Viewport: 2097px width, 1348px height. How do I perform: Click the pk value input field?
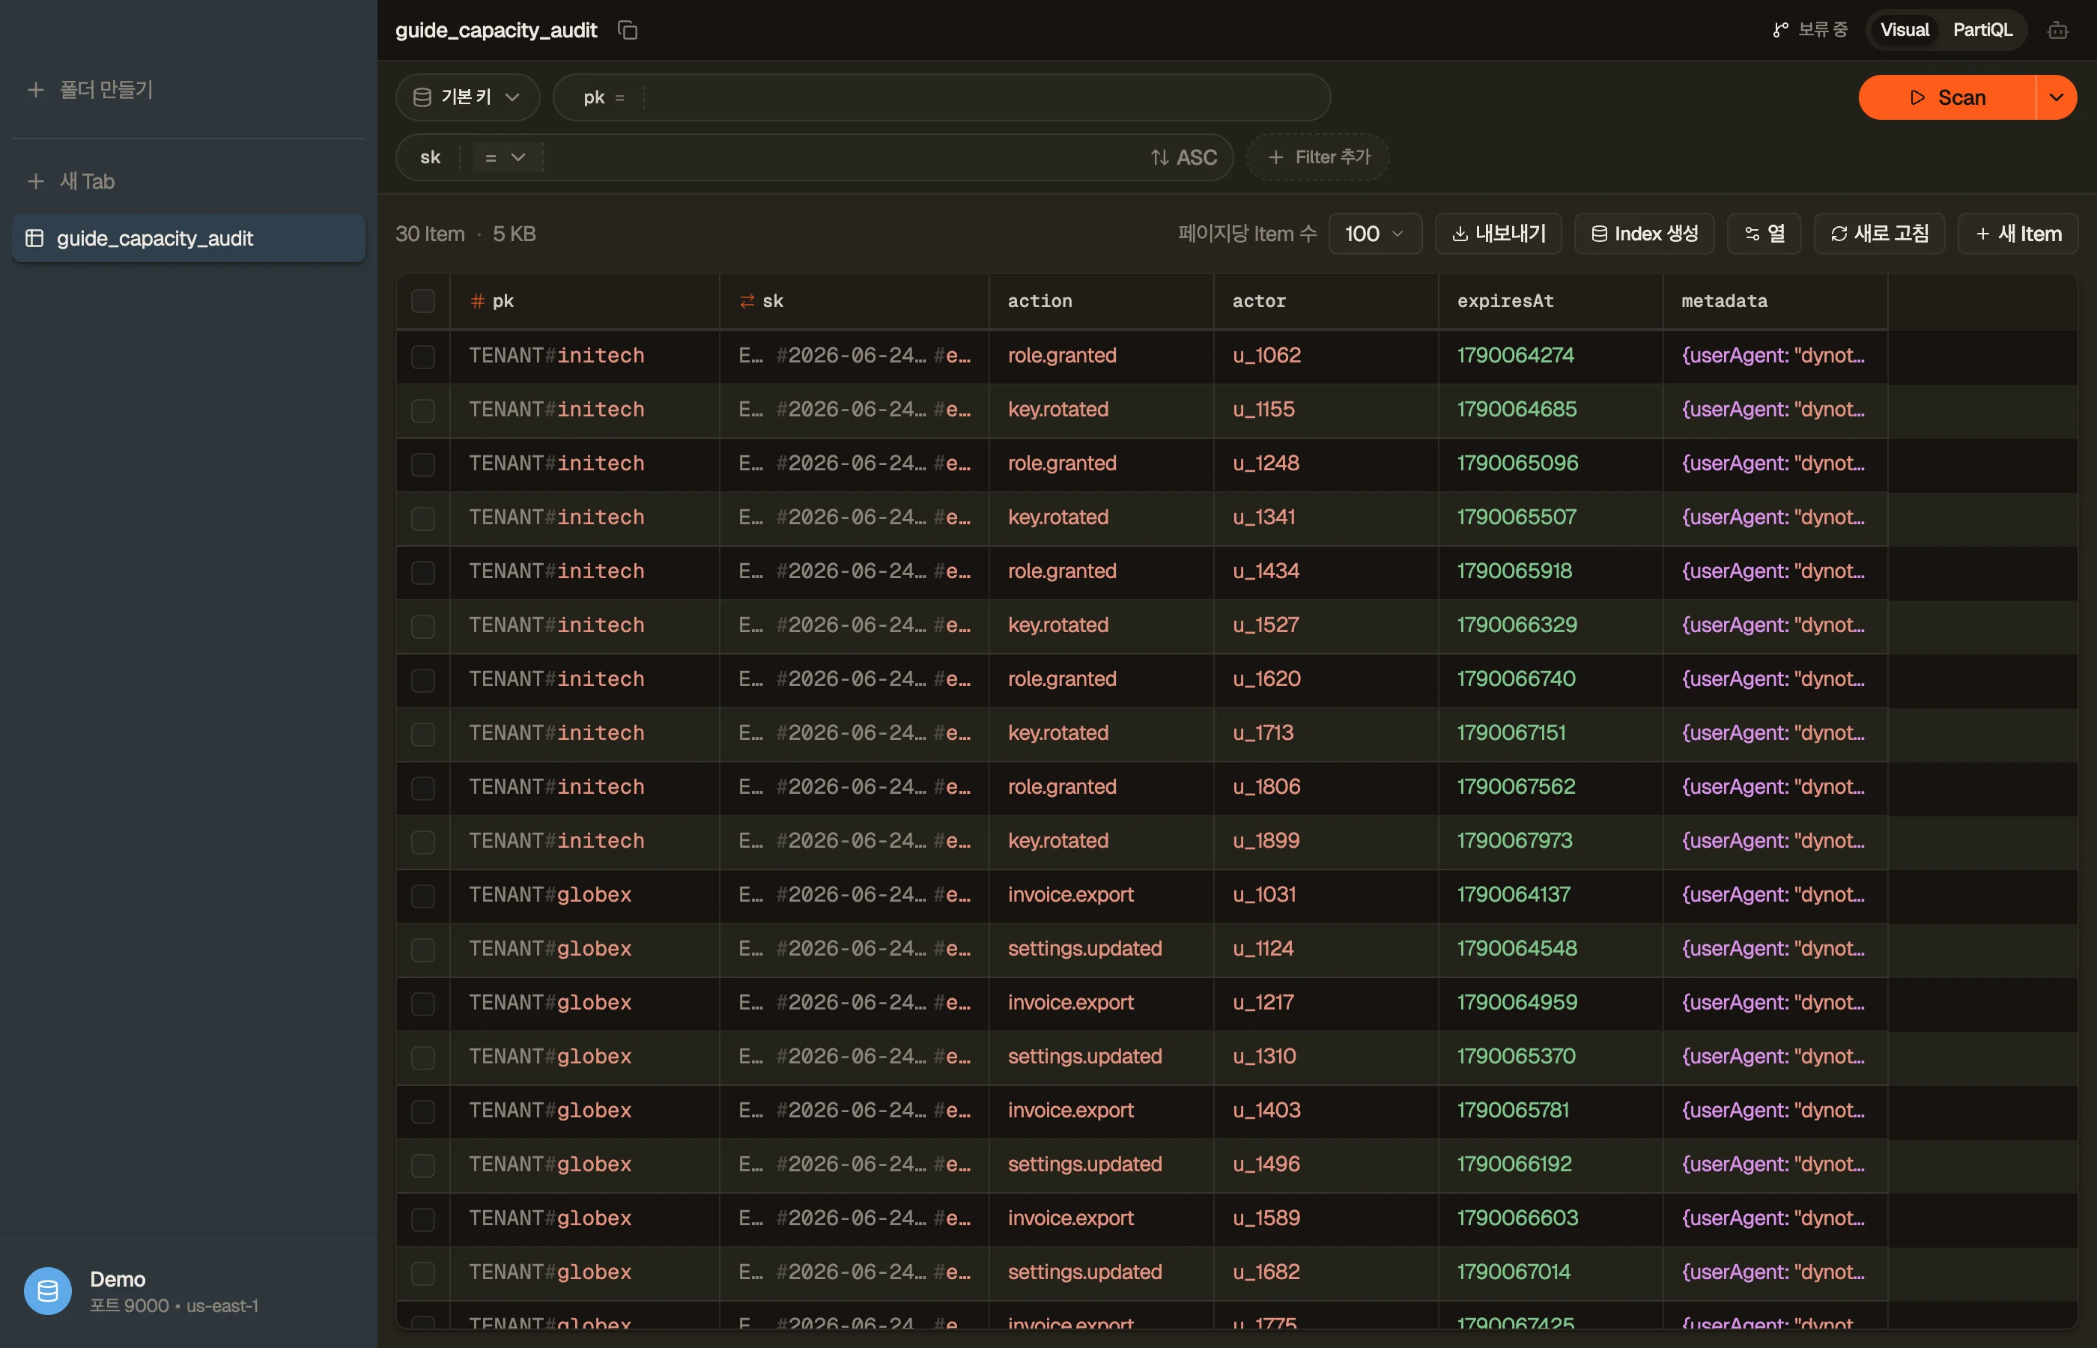(985, 97)
